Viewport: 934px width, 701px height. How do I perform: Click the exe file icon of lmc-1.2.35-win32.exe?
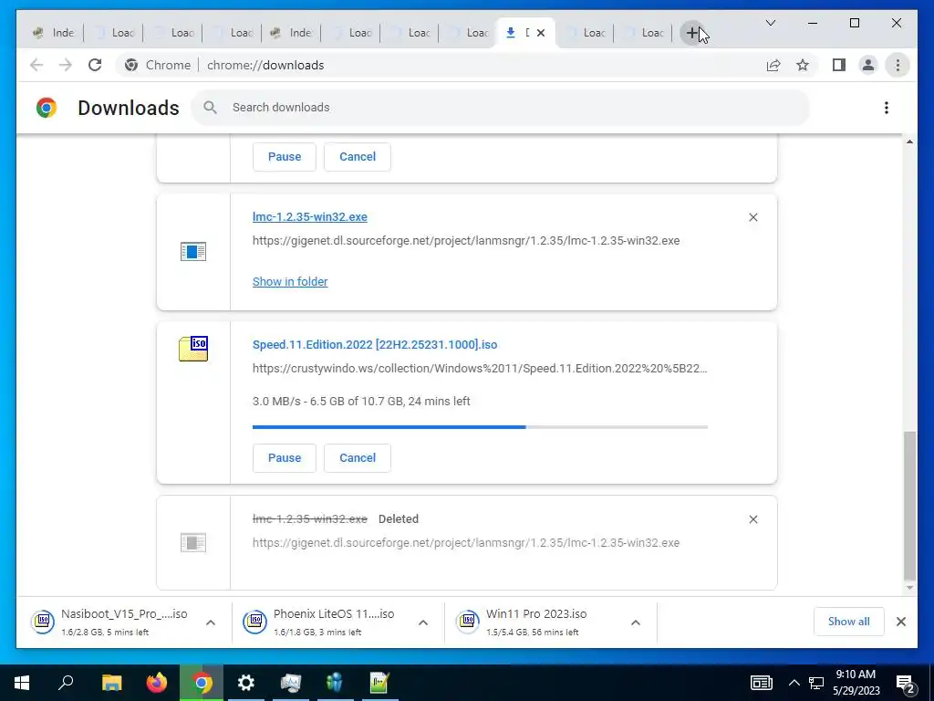pyautogui.click(x=193, y=251)
